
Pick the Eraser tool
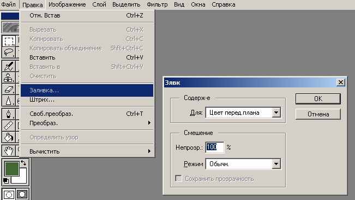[9, 89]
